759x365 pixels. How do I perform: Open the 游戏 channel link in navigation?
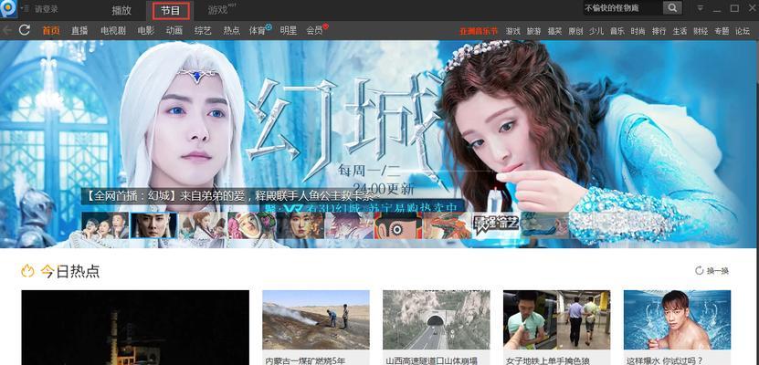click(x=513, y=31)
